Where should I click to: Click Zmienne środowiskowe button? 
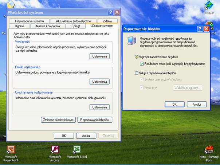tap(58, 120)
